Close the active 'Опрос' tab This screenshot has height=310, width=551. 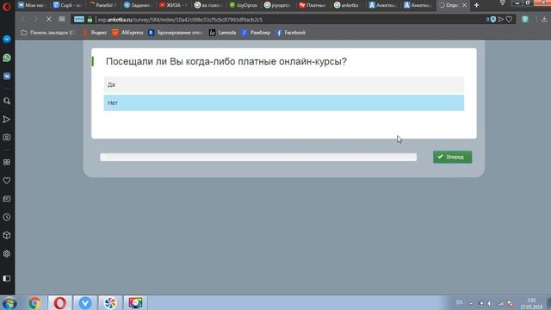[x=464, y=5]
